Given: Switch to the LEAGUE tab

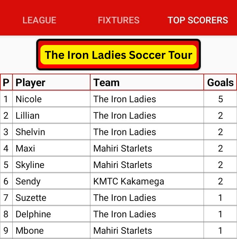Looking at the screenshot, I should coord(39,20).
